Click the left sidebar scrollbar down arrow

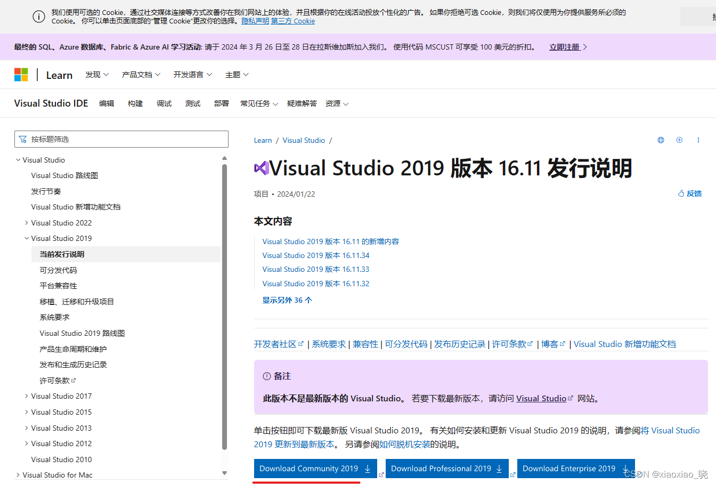(224, 473)
